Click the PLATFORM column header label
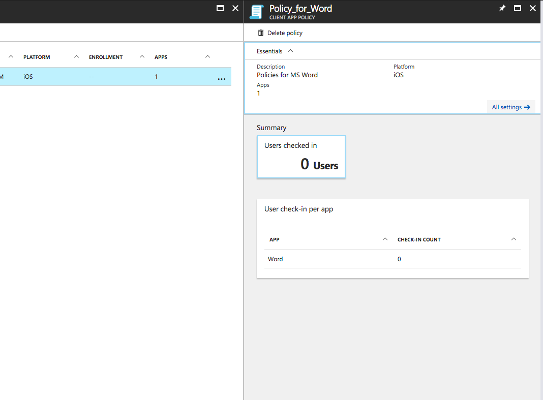The width and height of the screenshot is (543, 400). [x=37, y=57]
